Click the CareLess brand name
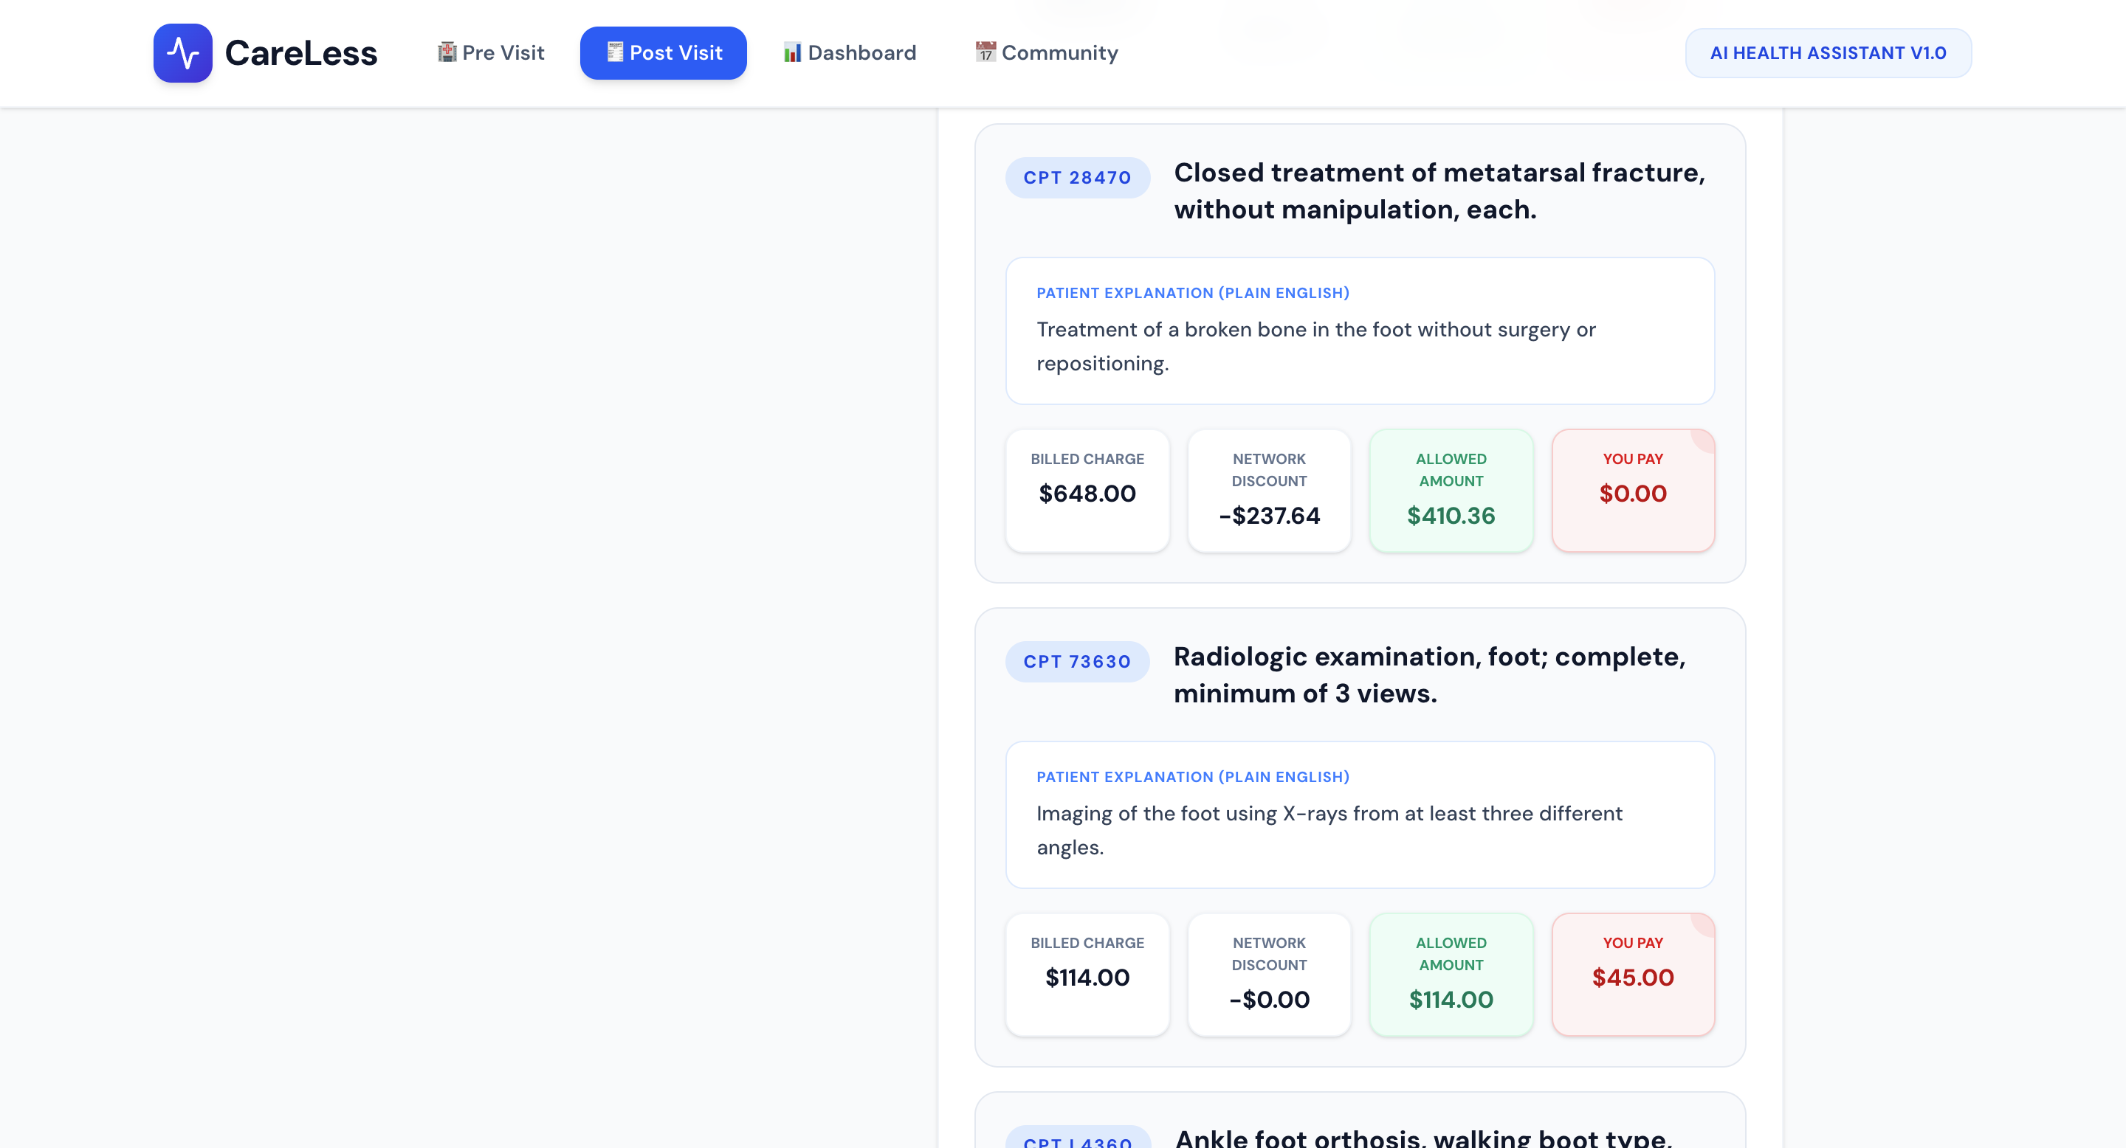Viewport: 2126px width, 1148px height. [300, 53]
